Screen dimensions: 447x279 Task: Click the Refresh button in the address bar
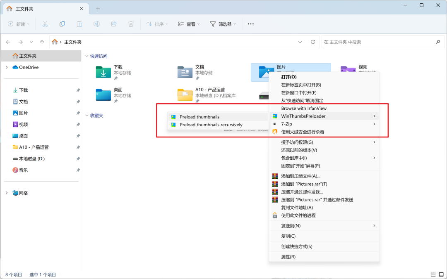point(313,42)
